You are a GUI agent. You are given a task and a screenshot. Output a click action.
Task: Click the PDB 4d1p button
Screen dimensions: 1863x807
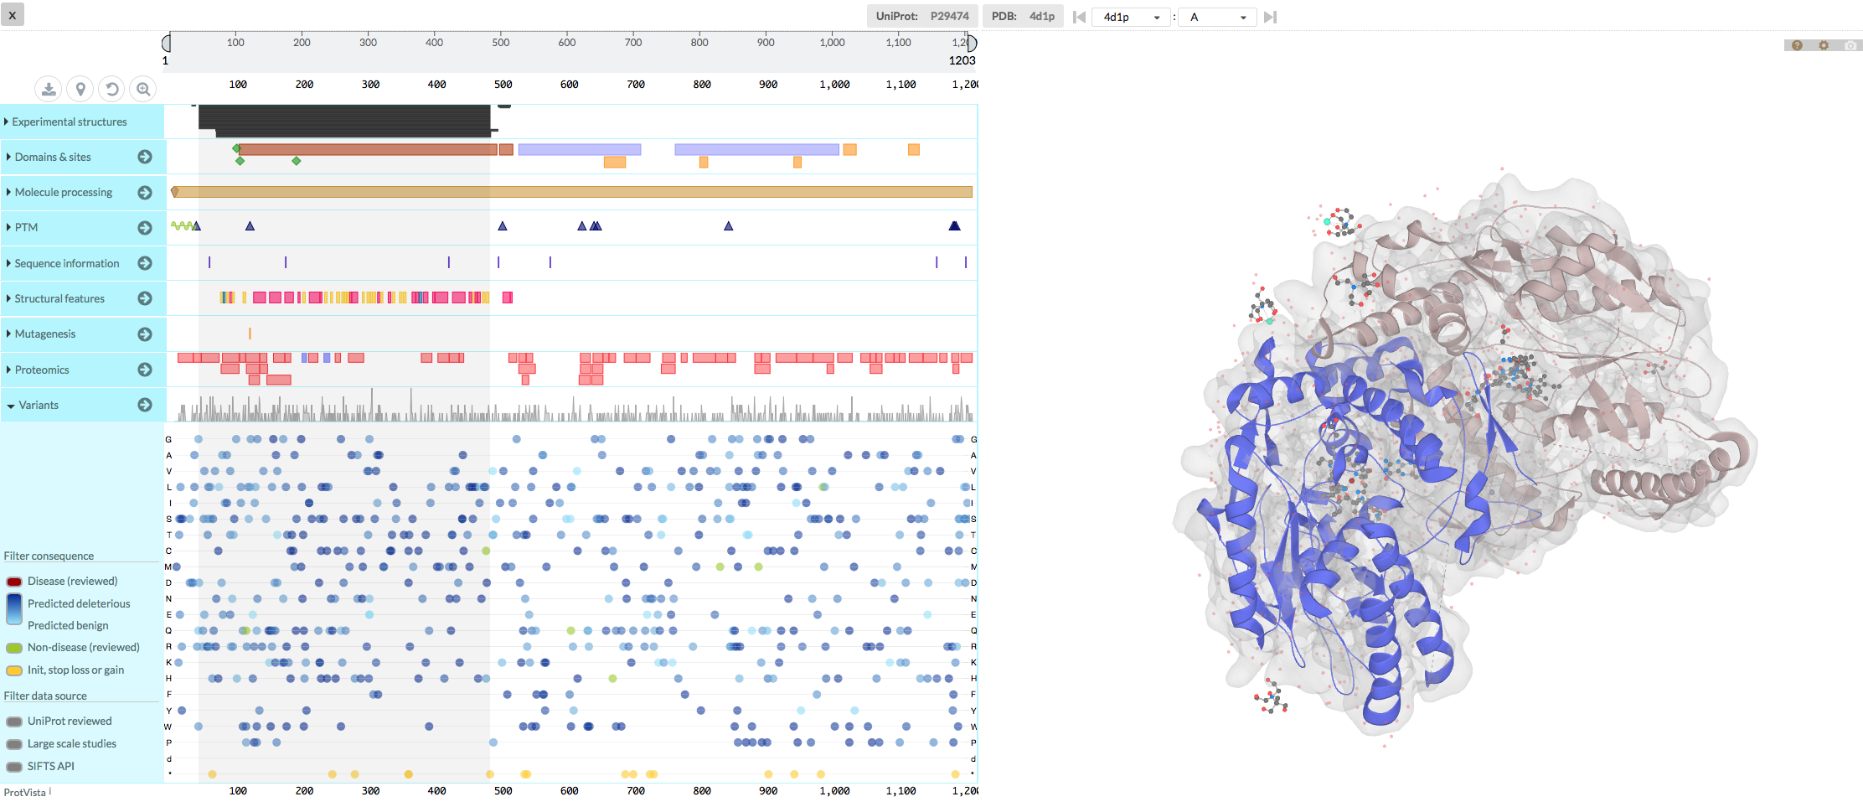[1023, 16]
